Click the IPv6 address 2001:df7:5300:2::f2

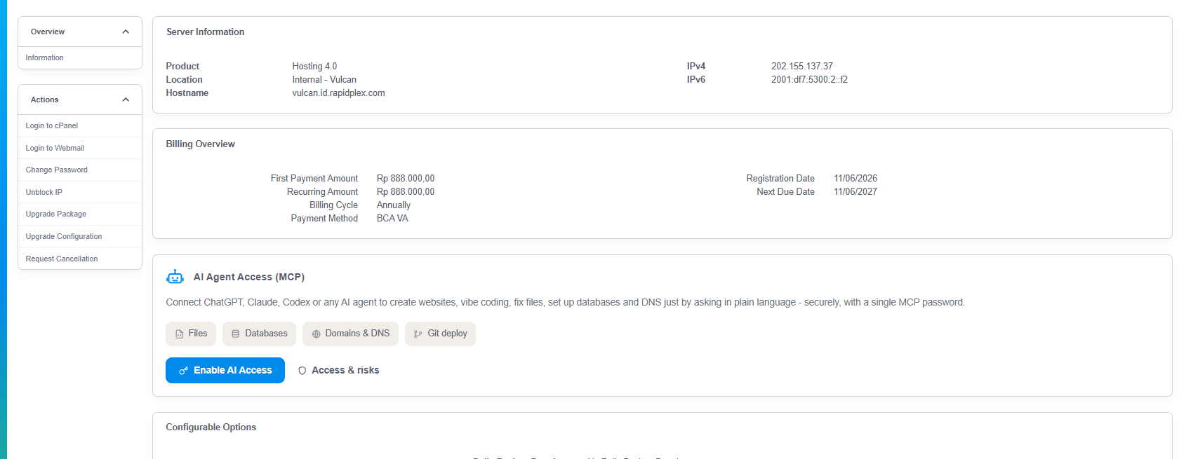pyautogui.click(x=809, y=80)
